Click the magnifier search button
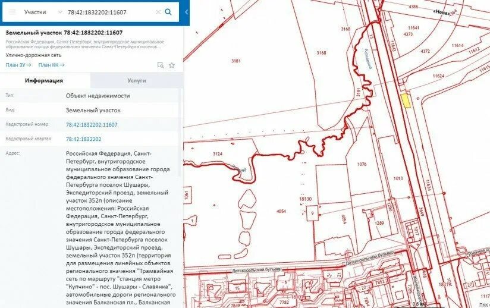490x308 pixels. pos(168,12)
